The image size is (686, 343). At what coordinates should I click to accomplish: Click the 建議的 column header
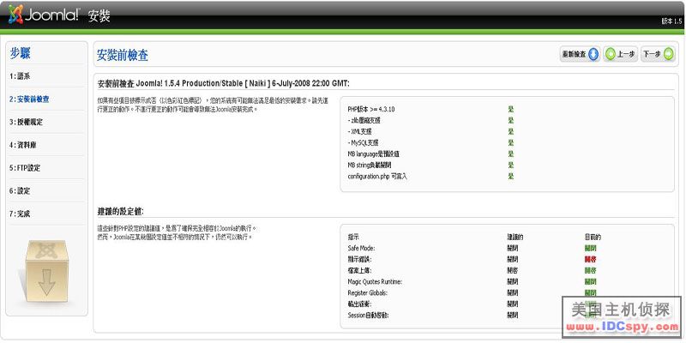coord(515,238)
